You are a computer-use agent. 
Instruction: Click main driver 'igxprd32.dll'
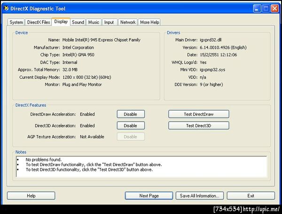click(x=211, y=40)
